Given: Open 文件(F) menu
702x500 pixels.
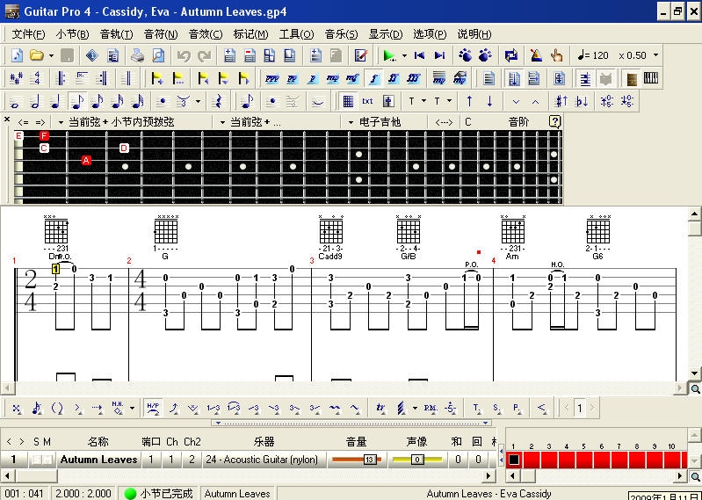Looking at the screenshot, I should click(x=28, y=34).
